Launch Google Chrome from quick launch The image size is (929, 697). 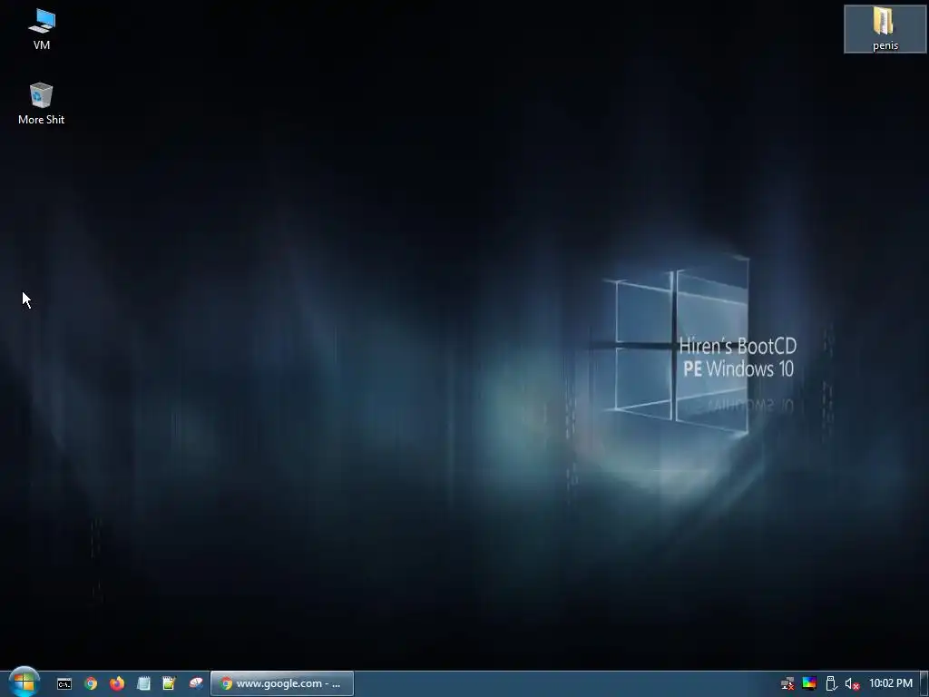click(91, 683)
